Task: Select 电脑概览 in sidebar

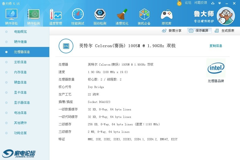Action: [25, 32]
